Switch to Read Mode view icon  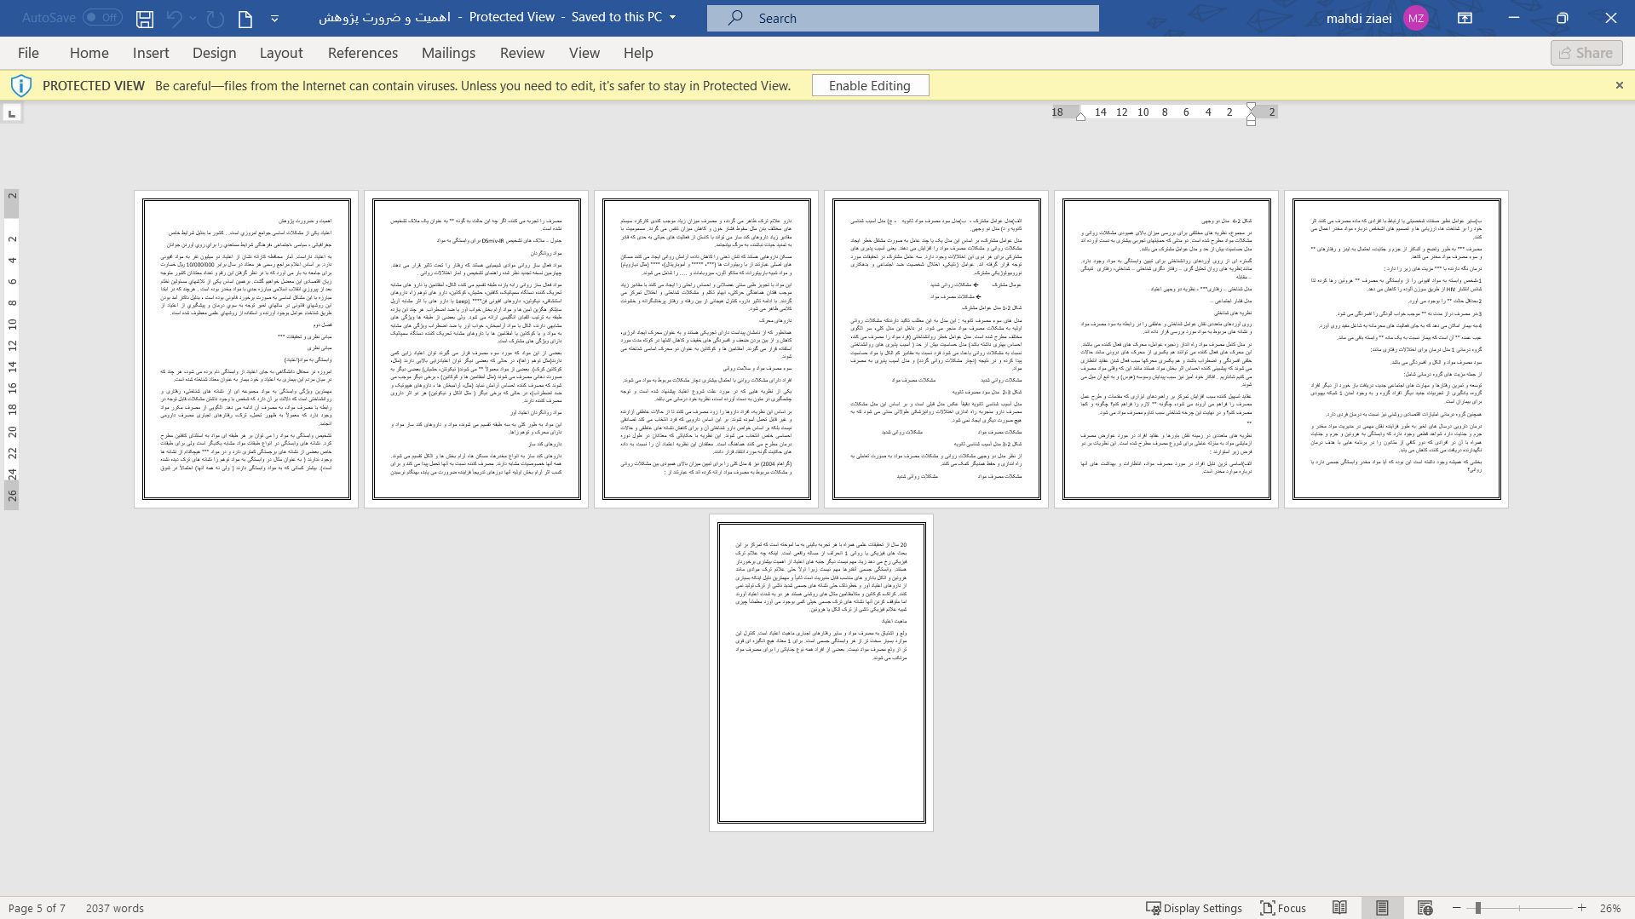(1340, 908)
